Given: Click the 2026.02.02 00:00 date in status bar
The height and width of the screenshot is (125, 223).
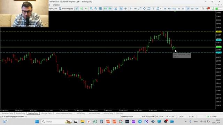Looking at the screenshot, I should click(x=148, y=117).
